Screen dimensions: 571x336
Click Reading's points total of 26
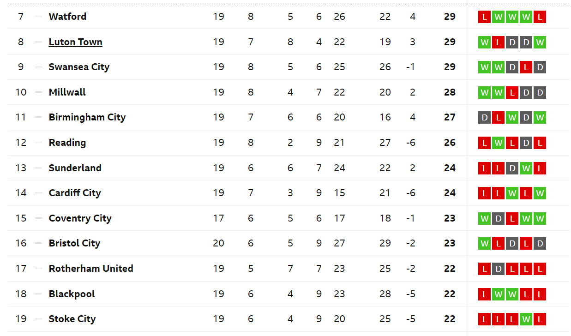pyautogui.click(x=450, y=143)
